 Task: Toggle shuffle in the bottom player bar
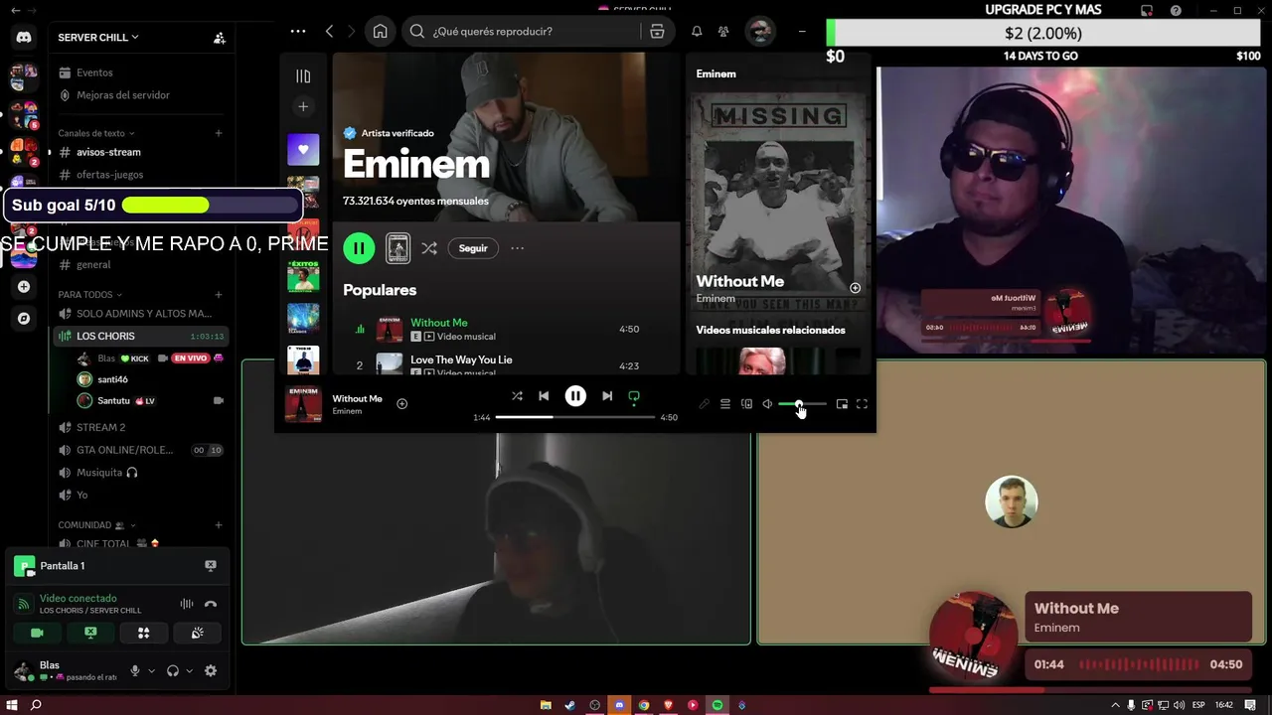(x=517, y=396)
